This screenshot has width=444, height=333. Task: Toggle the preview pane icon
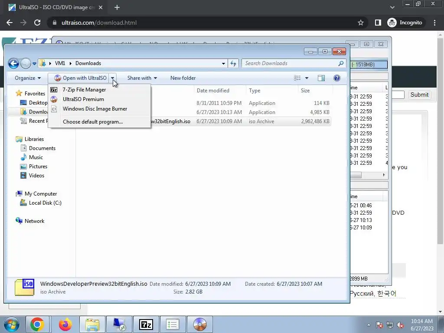click(321, 78)
